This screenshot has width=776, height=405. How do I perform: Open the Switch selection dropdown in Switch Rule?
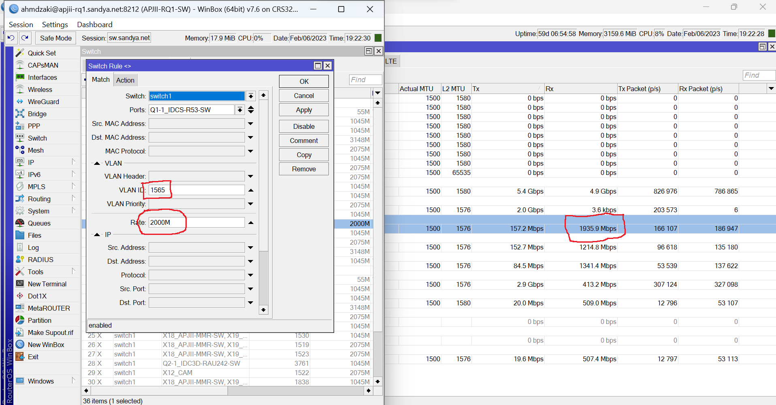(251, 96)
